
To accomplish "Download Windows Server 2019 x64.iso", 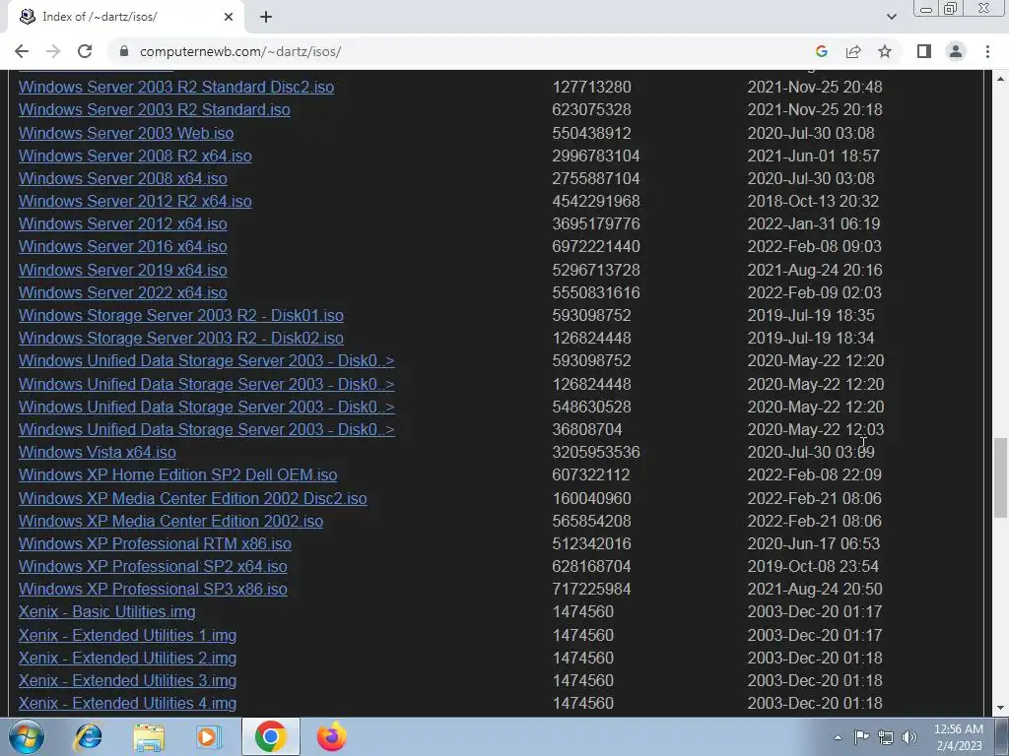I will pos(123,270).
